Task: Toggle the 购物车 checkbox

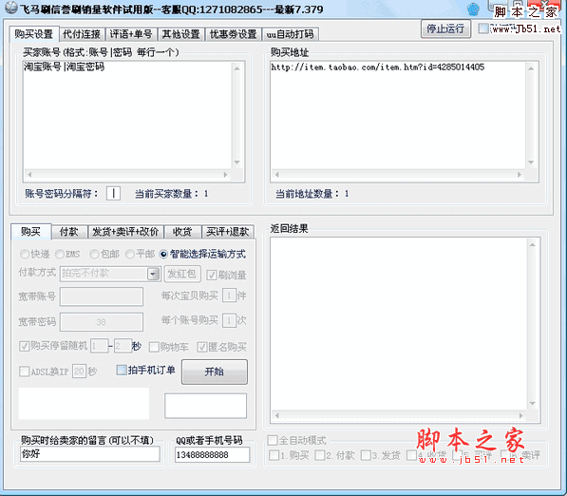Action: click(x=154, y=347)
